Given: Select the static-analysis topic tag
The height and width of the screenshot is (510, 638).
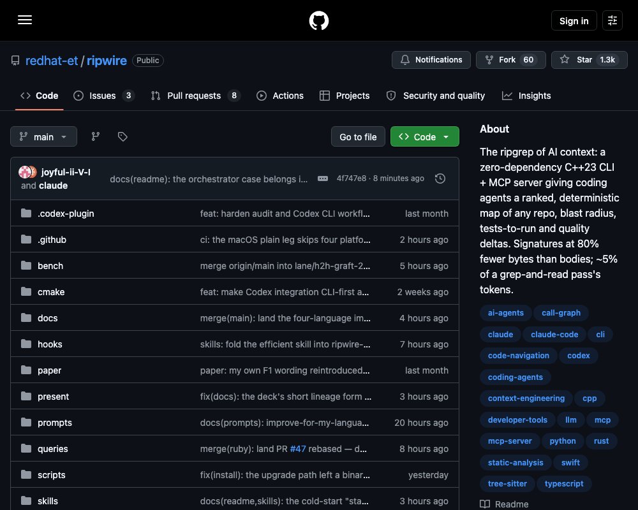Looking at the screenshot, I should point(516,462).
